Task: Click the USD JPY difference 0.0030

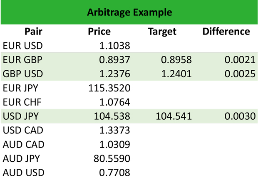Action: coord(240,116)
